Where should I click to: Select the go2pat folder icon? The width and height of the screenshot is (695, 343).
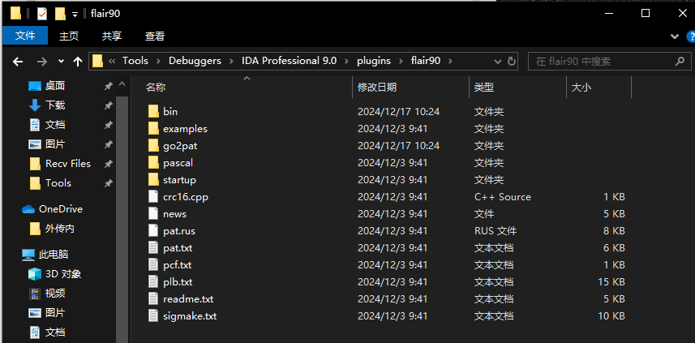[156, 146]
